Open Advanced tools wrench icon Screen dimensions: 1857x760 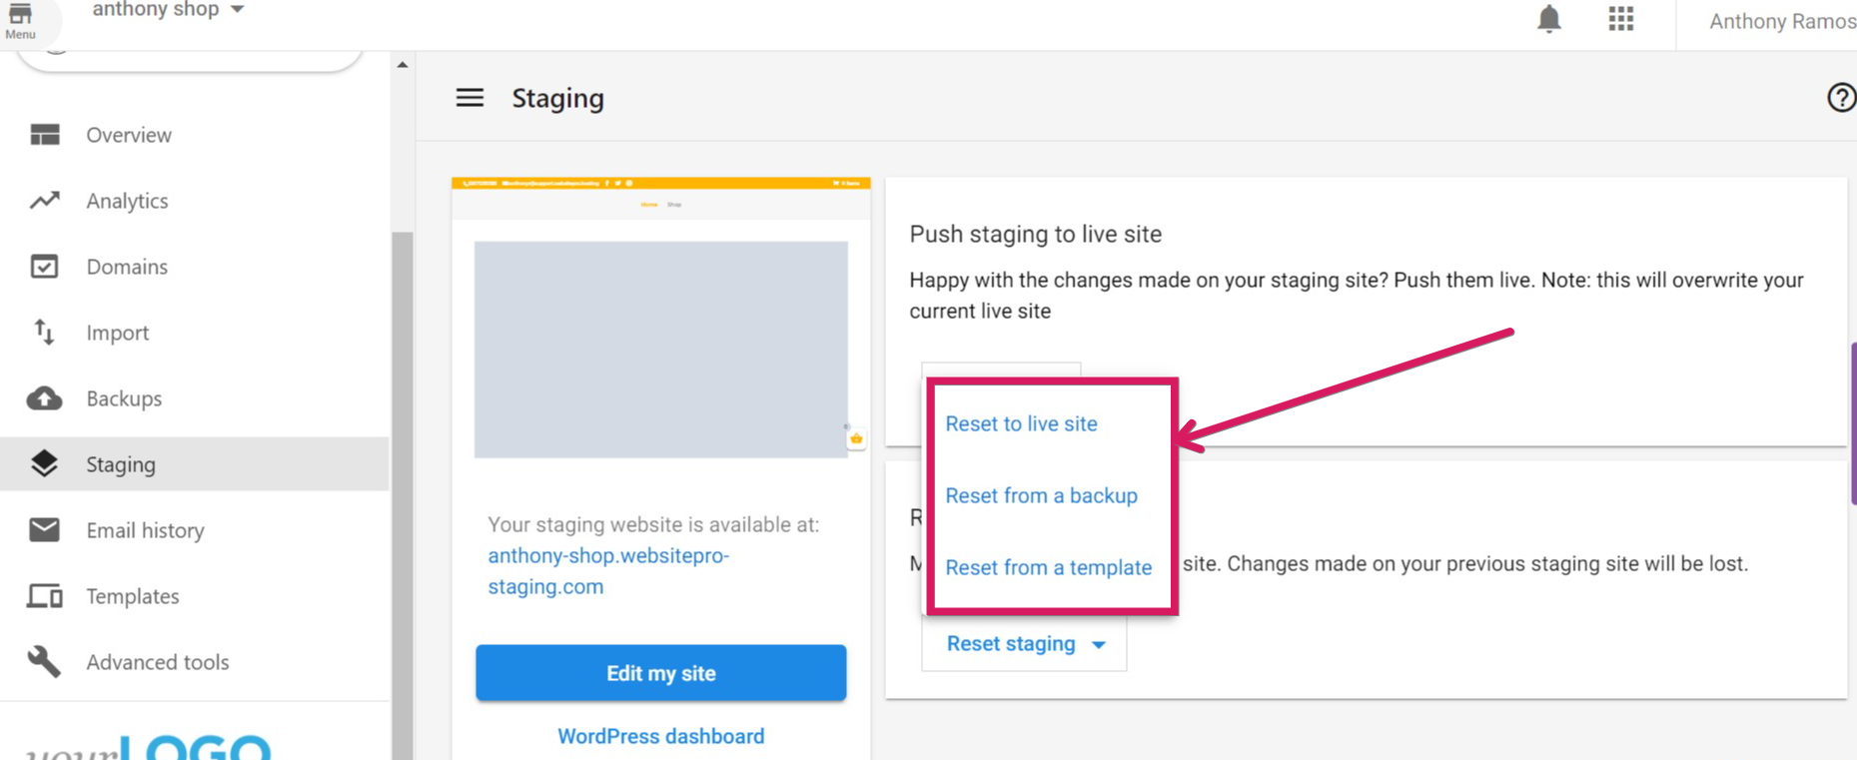click(44, 661)
